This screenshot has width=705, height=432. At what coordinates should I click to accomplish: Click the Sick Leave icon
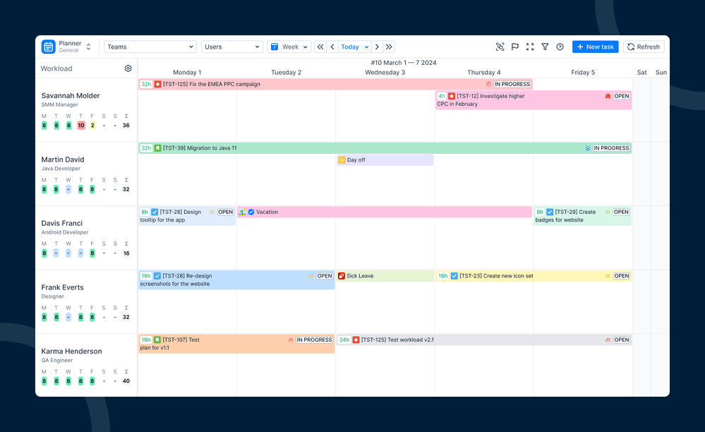(342, 276)
